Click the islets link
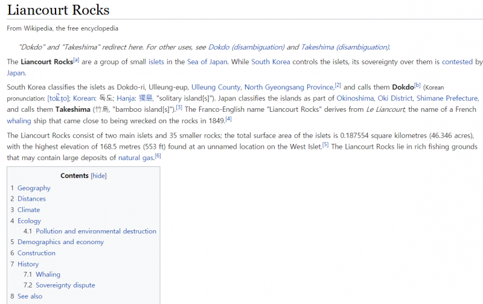 (156, 62)
